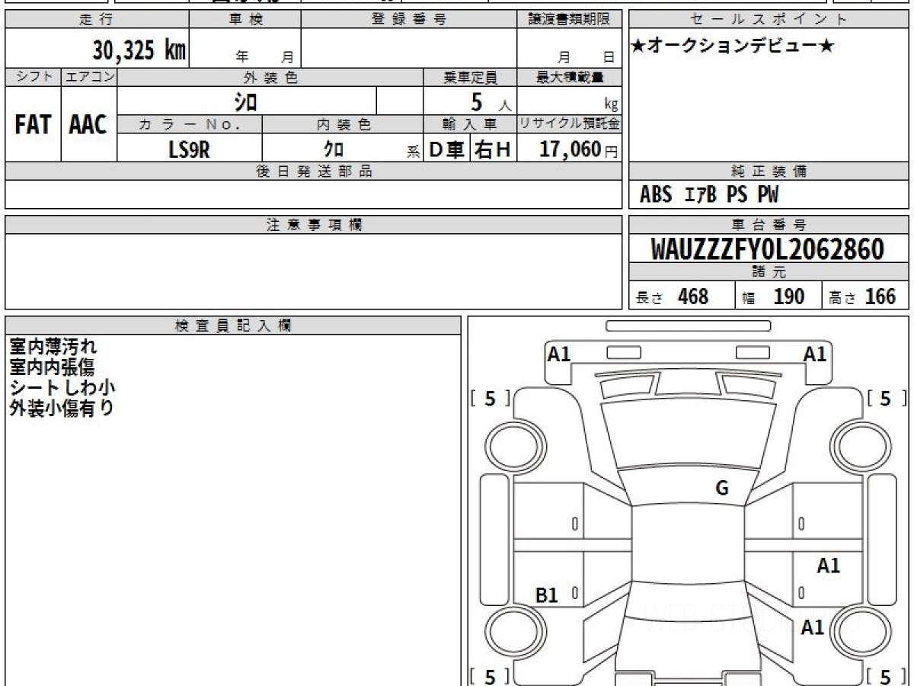Select the A1 mark at top-right bumper corner
Image resolution: width=914 pixels, height=686 pixels.
coord(814,354)
